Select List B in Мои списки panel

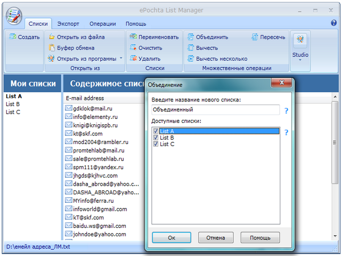[x=13, y=104]
